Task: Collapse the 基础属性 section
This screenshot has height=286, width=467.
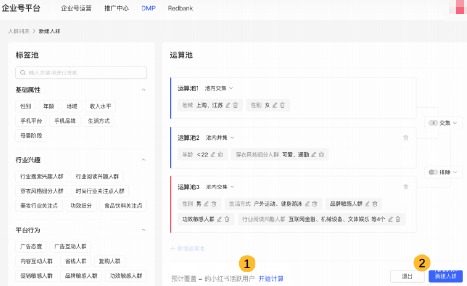Action: [x=143, y=90]
